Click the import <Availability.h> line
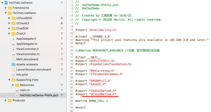211x112 pixels. (x=96, y=30)
